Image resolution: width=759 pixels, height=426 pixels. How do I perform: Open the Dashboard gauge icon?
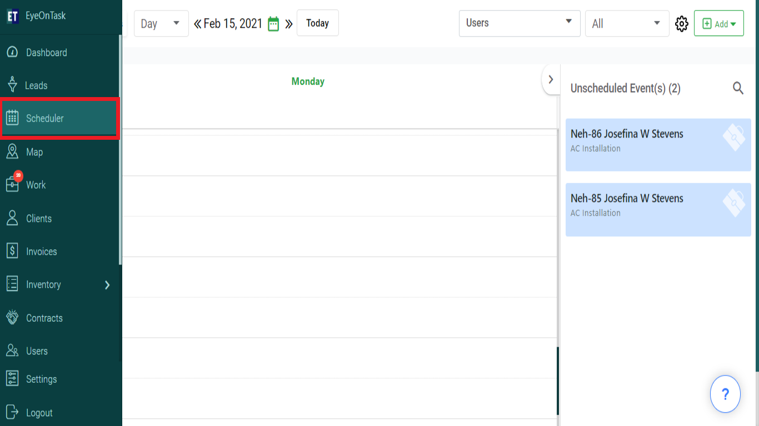point(12,52)
